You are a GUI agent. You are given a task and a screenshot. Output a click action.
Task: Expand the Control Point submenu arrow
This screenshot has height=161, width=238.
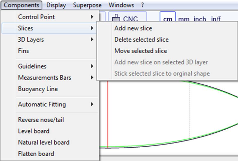92,17
